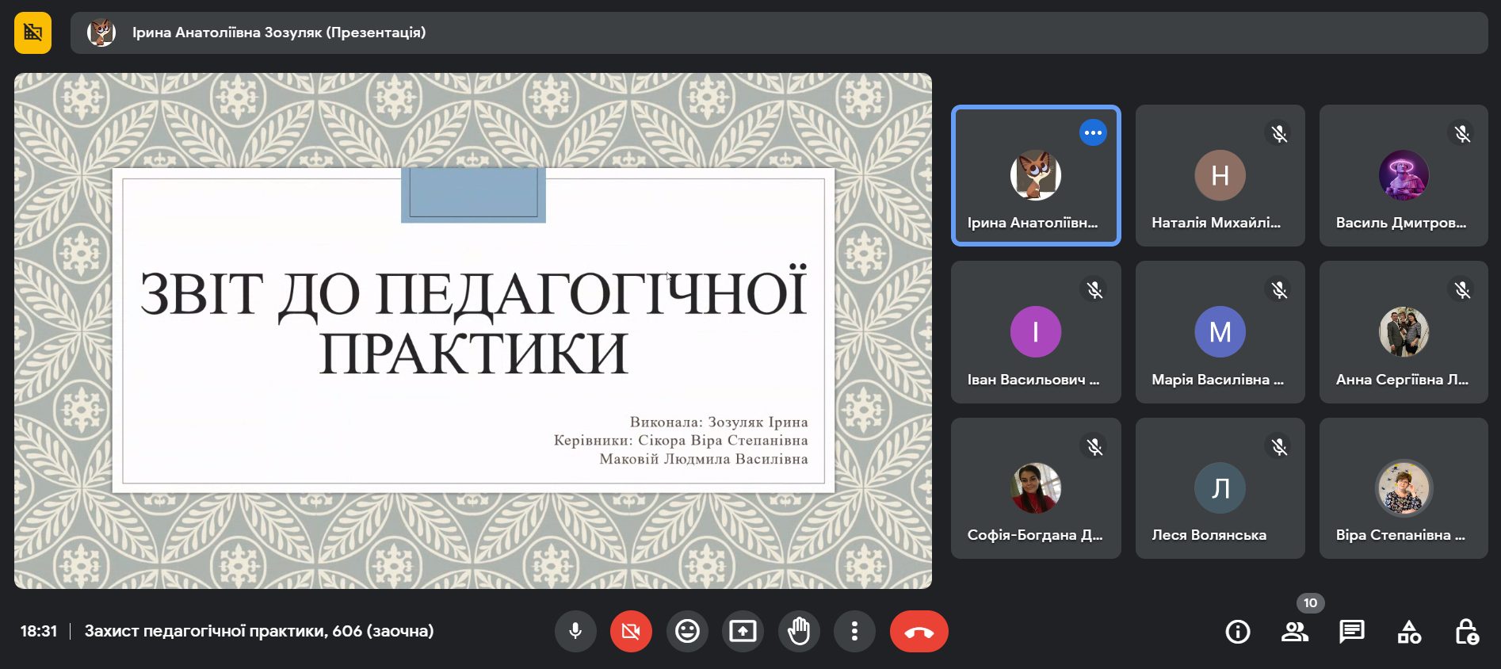Click muted mic icon on Василь Дмитров tile

(1462, 133)
